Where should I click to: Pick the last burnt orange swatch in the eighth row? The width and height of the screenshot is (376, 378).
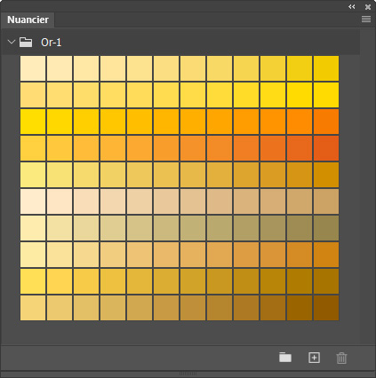326,255
